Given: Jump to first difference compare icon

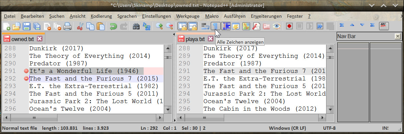Looking at the screenshot, I should [x=342, y=25].
